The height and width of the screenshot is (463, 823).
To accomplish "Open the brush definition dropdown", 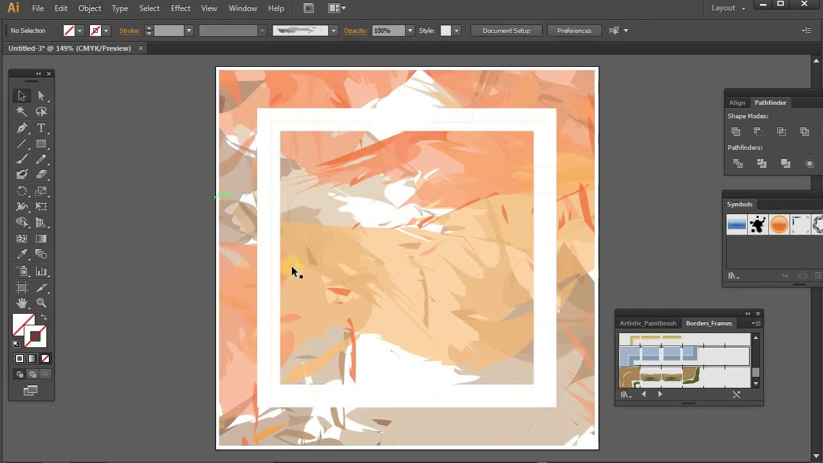I will click(x=333, y=30).
